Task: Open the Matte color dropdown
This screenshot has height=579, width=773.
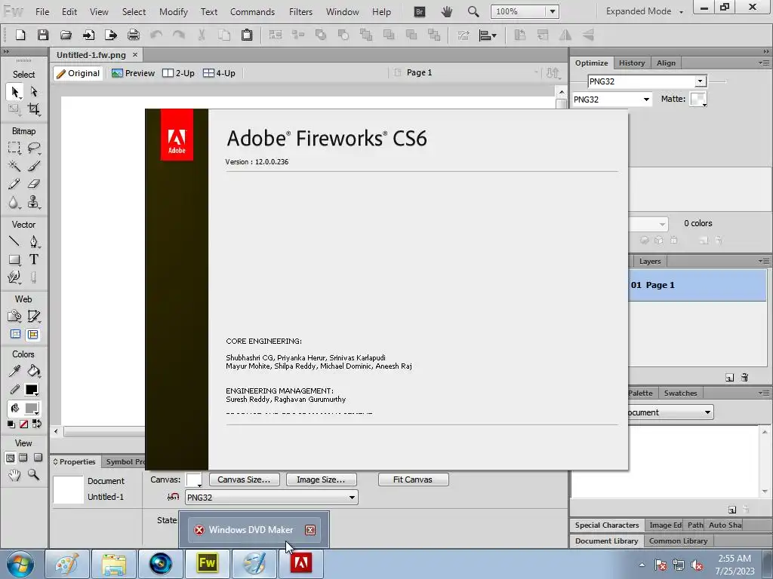Action: click(x=698, y=99)
